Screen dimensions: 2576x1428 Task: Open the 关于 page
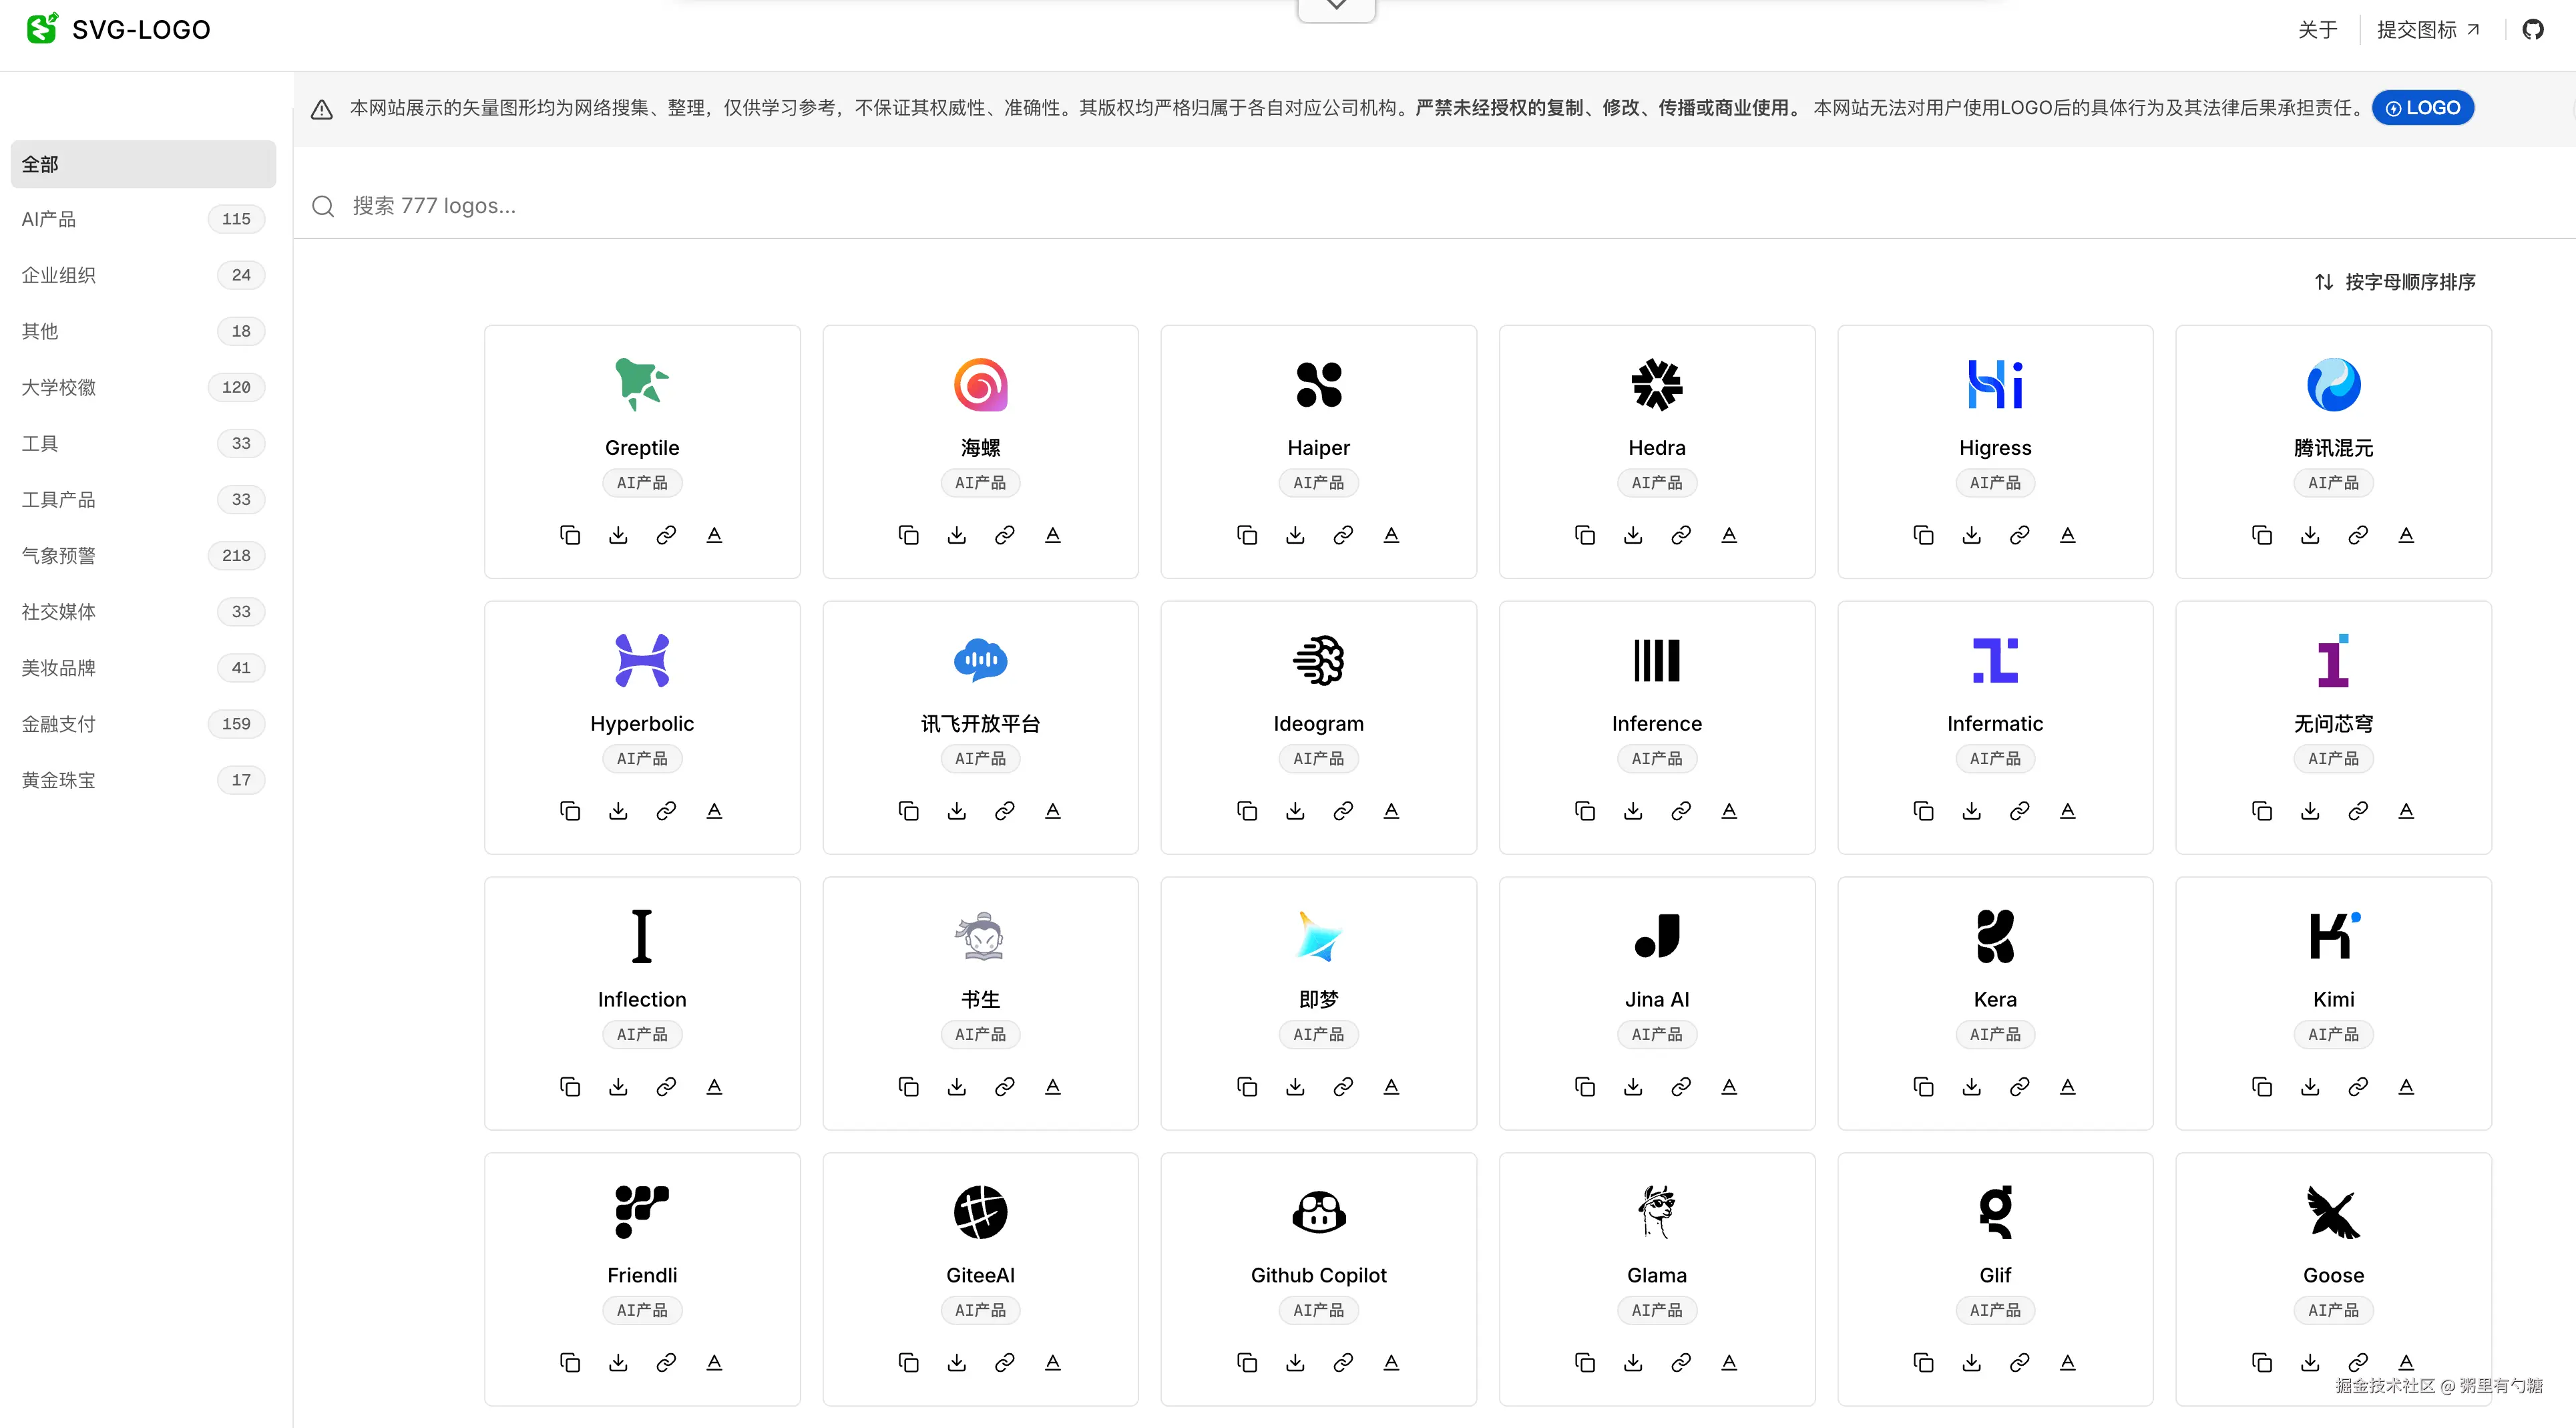click(2317, 30)
